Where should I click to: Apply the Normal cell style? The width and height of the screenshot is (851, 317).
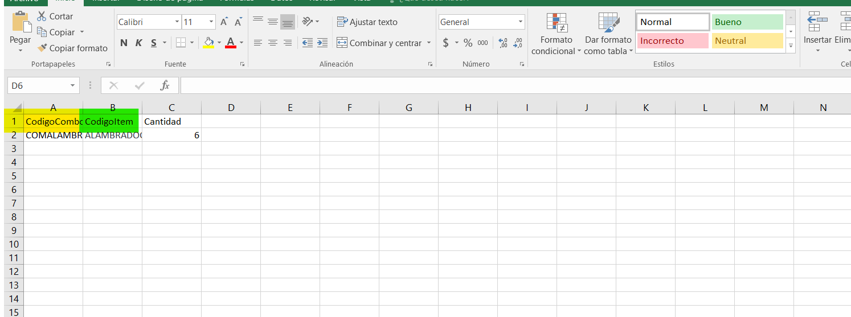click(673, 22)
